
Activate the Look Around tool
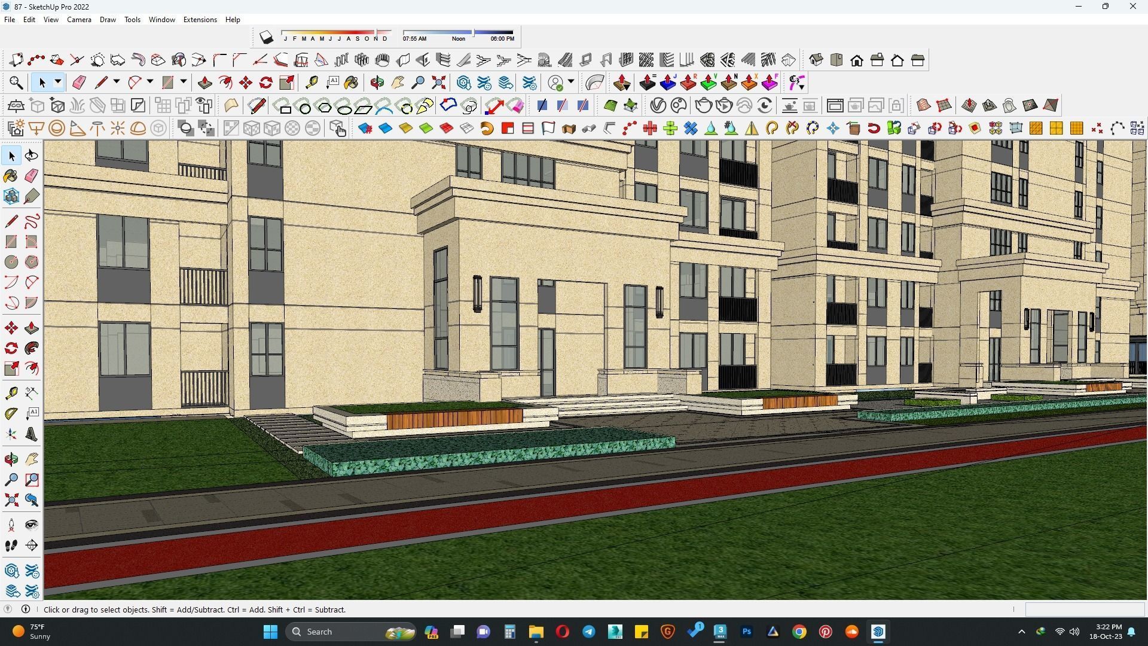(32, 525)
